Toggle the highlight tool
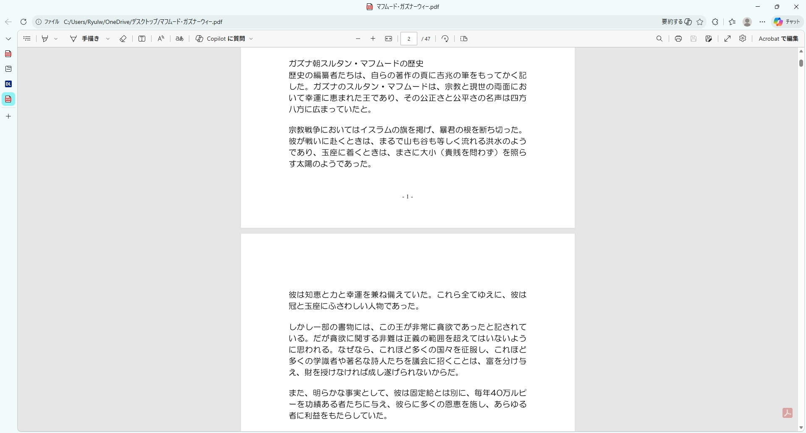The width and height of the screenshot is (806, 433). [x=45, y=39]
